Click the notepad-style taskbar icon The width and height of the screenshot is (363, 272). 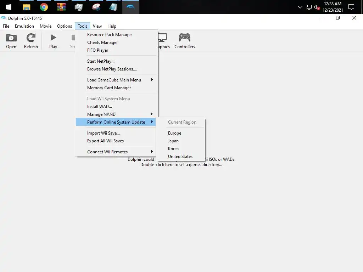coord(113,7)
